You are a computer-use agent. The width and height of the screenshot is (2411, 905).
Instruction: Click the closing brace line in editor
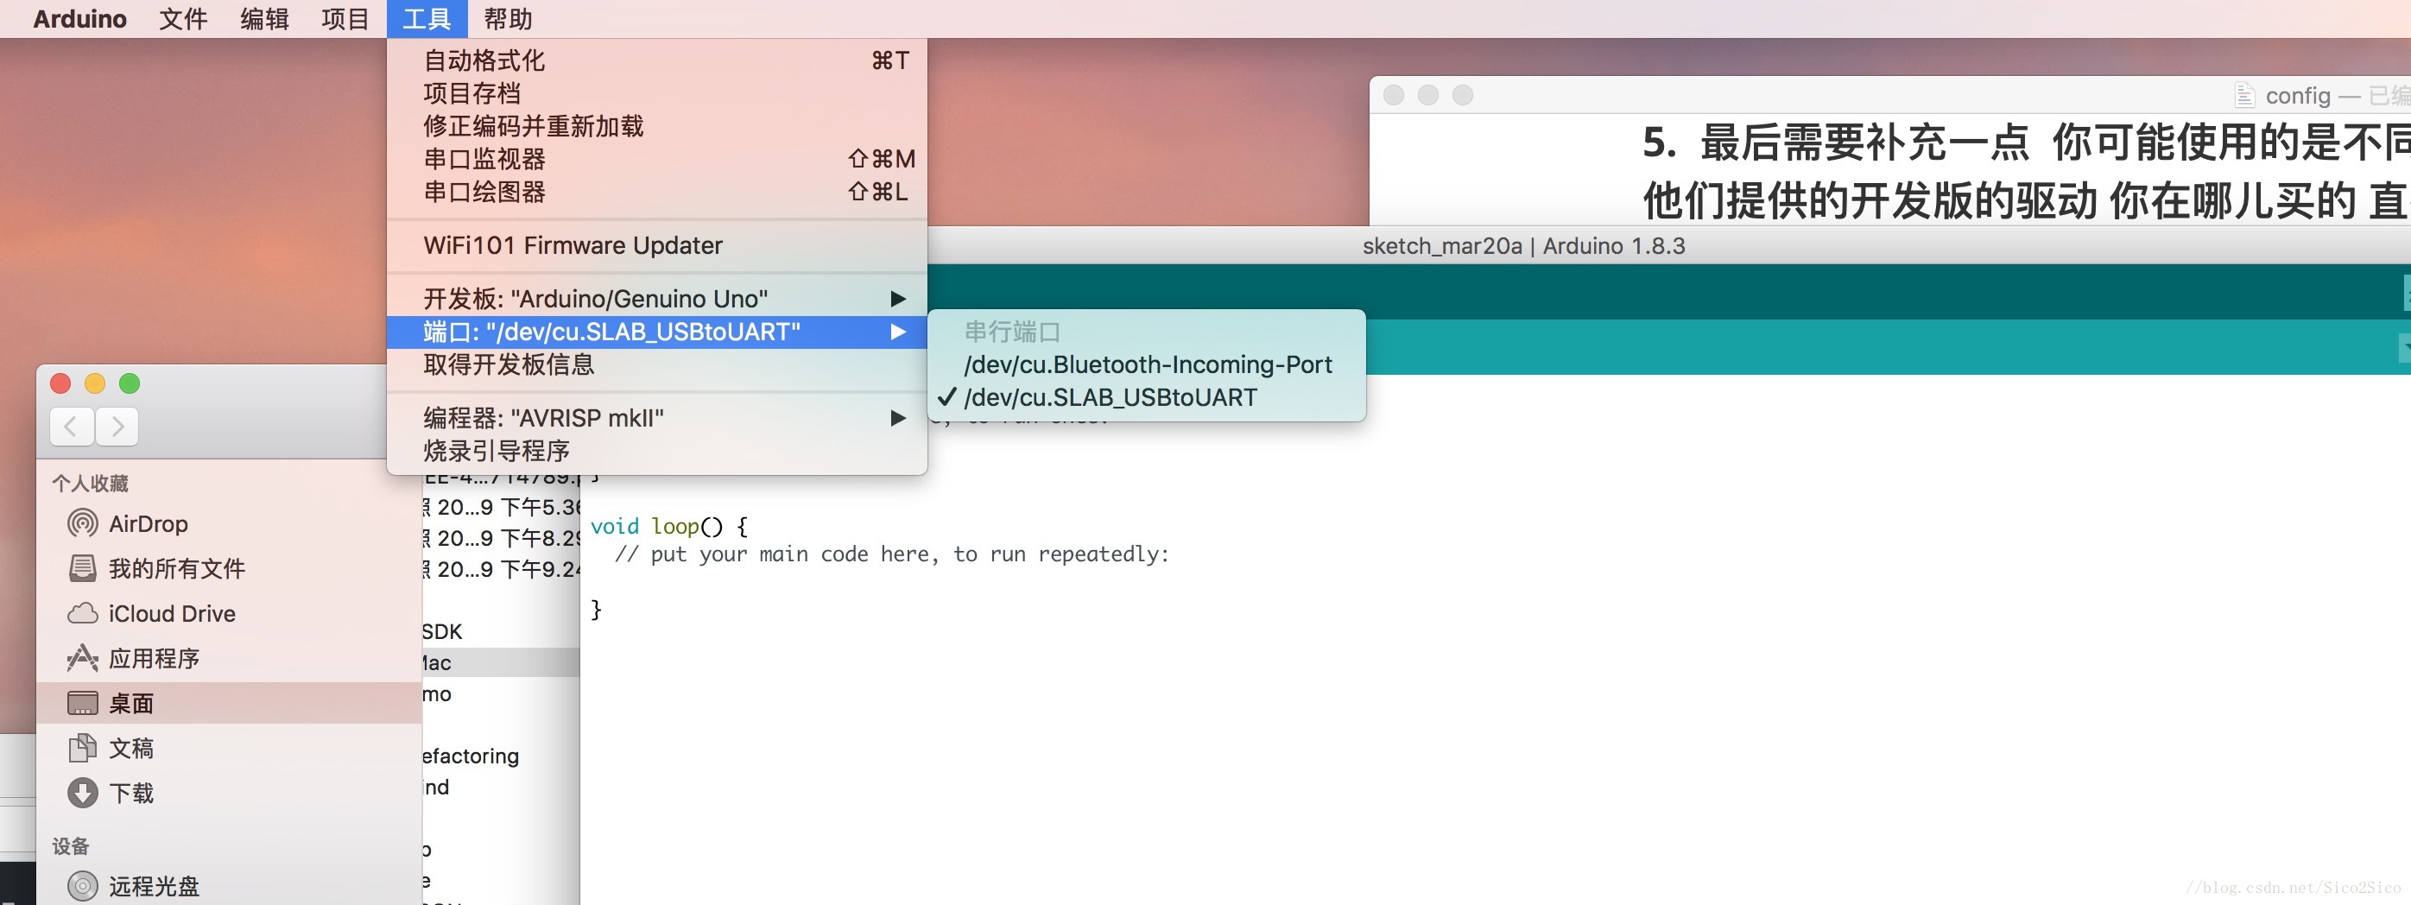pyautogui.click(x=596, y=611)
